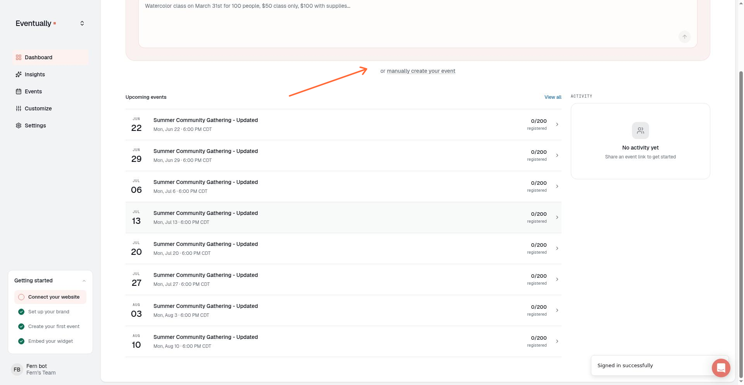
Task: Open the workspace switcher next to Eventually
Action: 82,23
